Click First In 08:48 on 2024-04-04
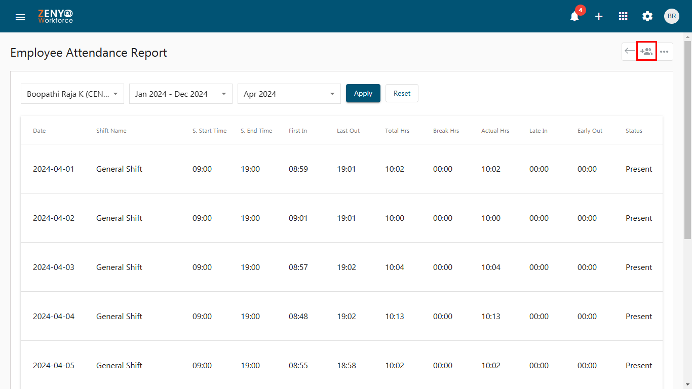The image size is (692, 389). tap(298, 317)
